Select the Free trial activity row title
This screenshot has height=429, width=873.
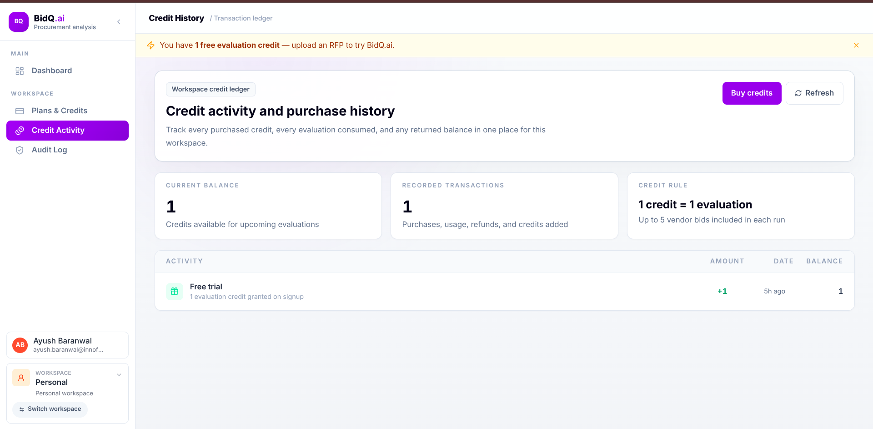tap(206, 287)
